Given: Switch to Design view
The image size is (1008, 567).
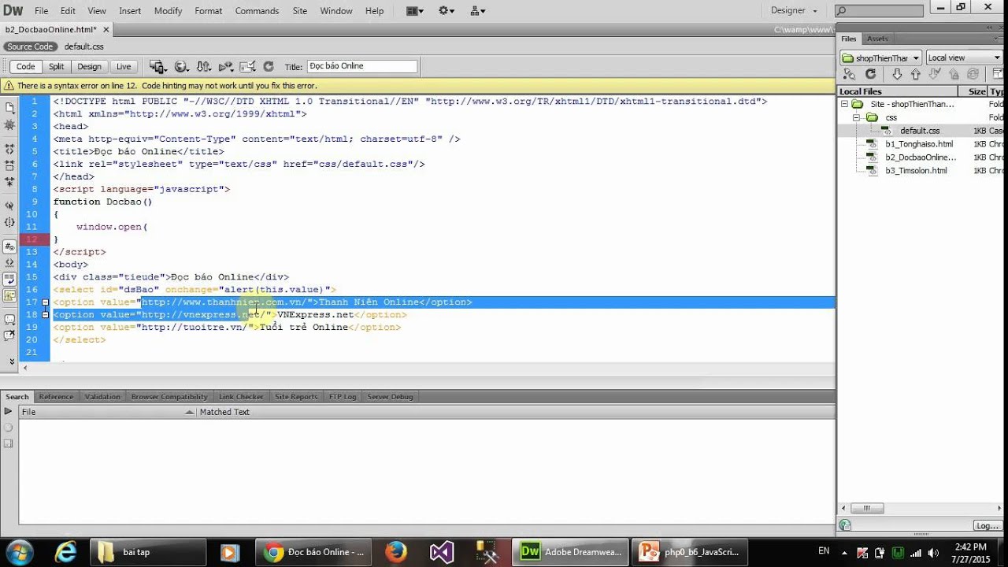Looking at the screenshot, I should (89, 67).
